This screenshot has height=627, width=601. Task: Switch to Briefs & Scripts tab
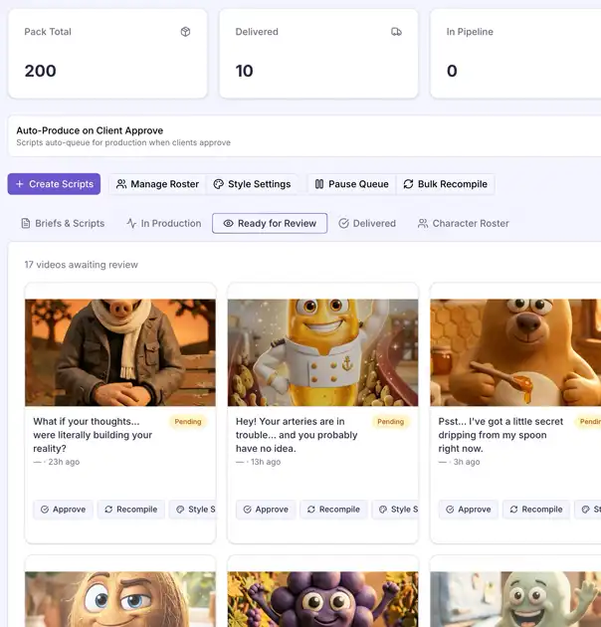click(x=63, y=223)
